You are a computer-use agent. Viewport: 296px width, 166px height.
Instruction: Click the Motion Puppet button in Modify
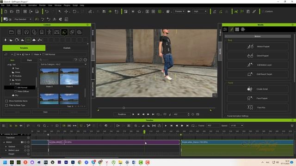pos(258,46)
